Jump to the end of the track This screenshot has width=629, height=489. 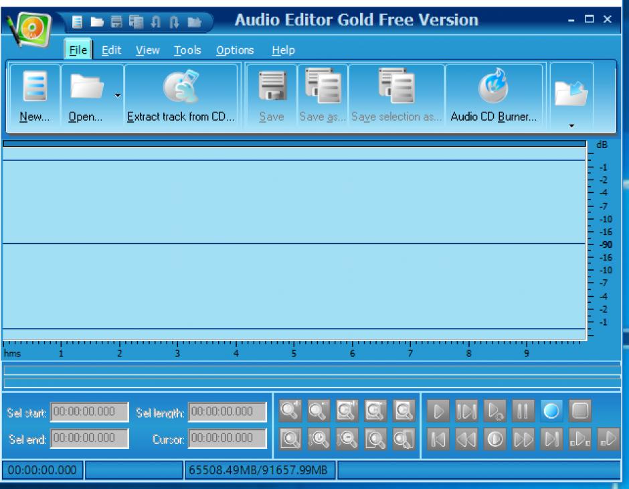pos(551,439)
